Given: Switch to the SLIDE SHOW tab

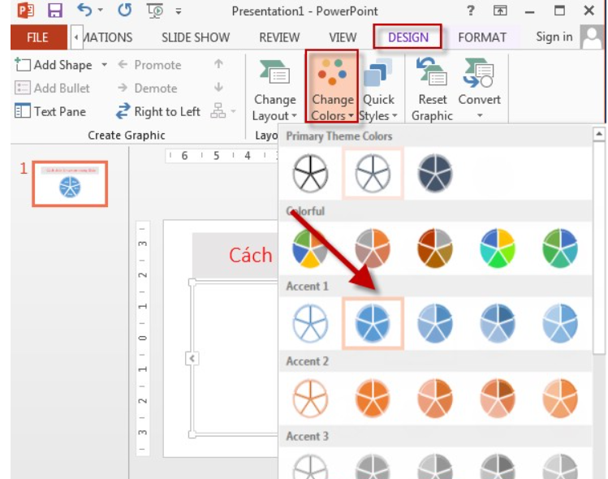Looking at the screenshot, I should (x=196, y=37).
